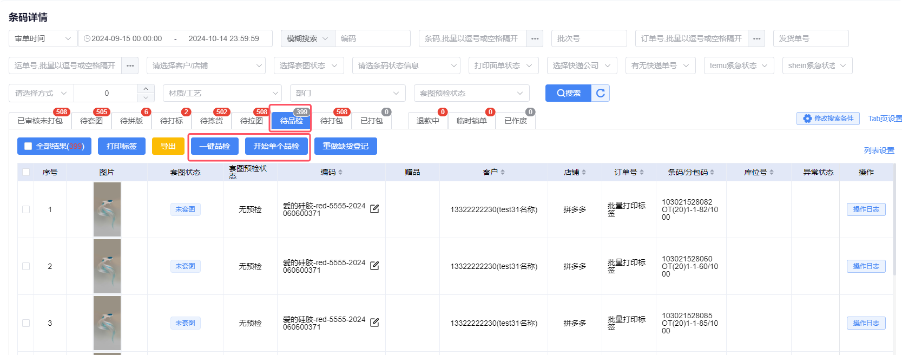902x355 pixels.
Task: Check the checkbox for row 2
Action: pyautogui.click(x=26, y=266)
